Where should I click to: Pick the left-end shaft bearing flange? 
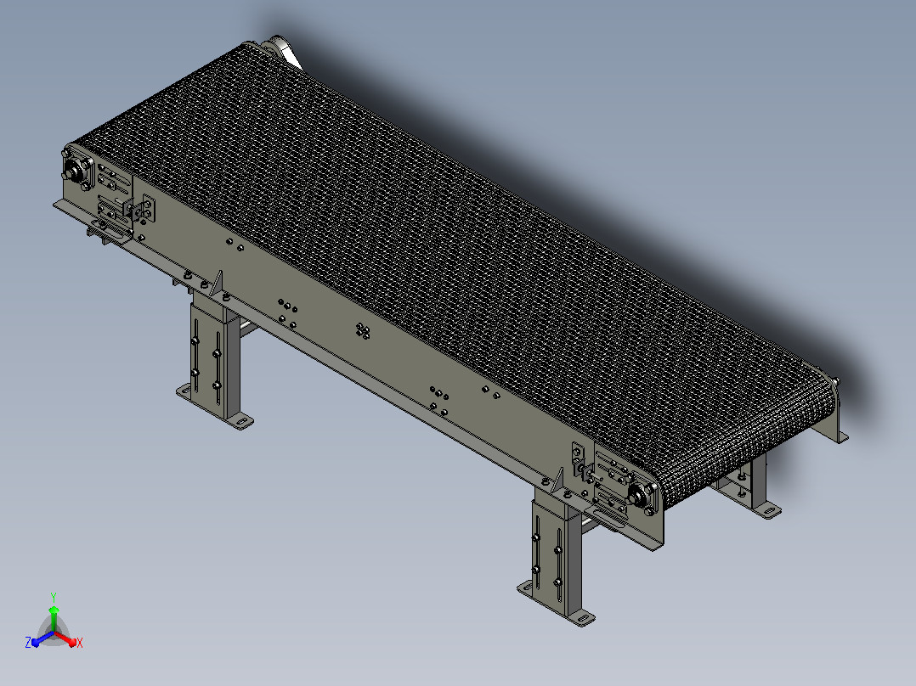tap(76, 171)
